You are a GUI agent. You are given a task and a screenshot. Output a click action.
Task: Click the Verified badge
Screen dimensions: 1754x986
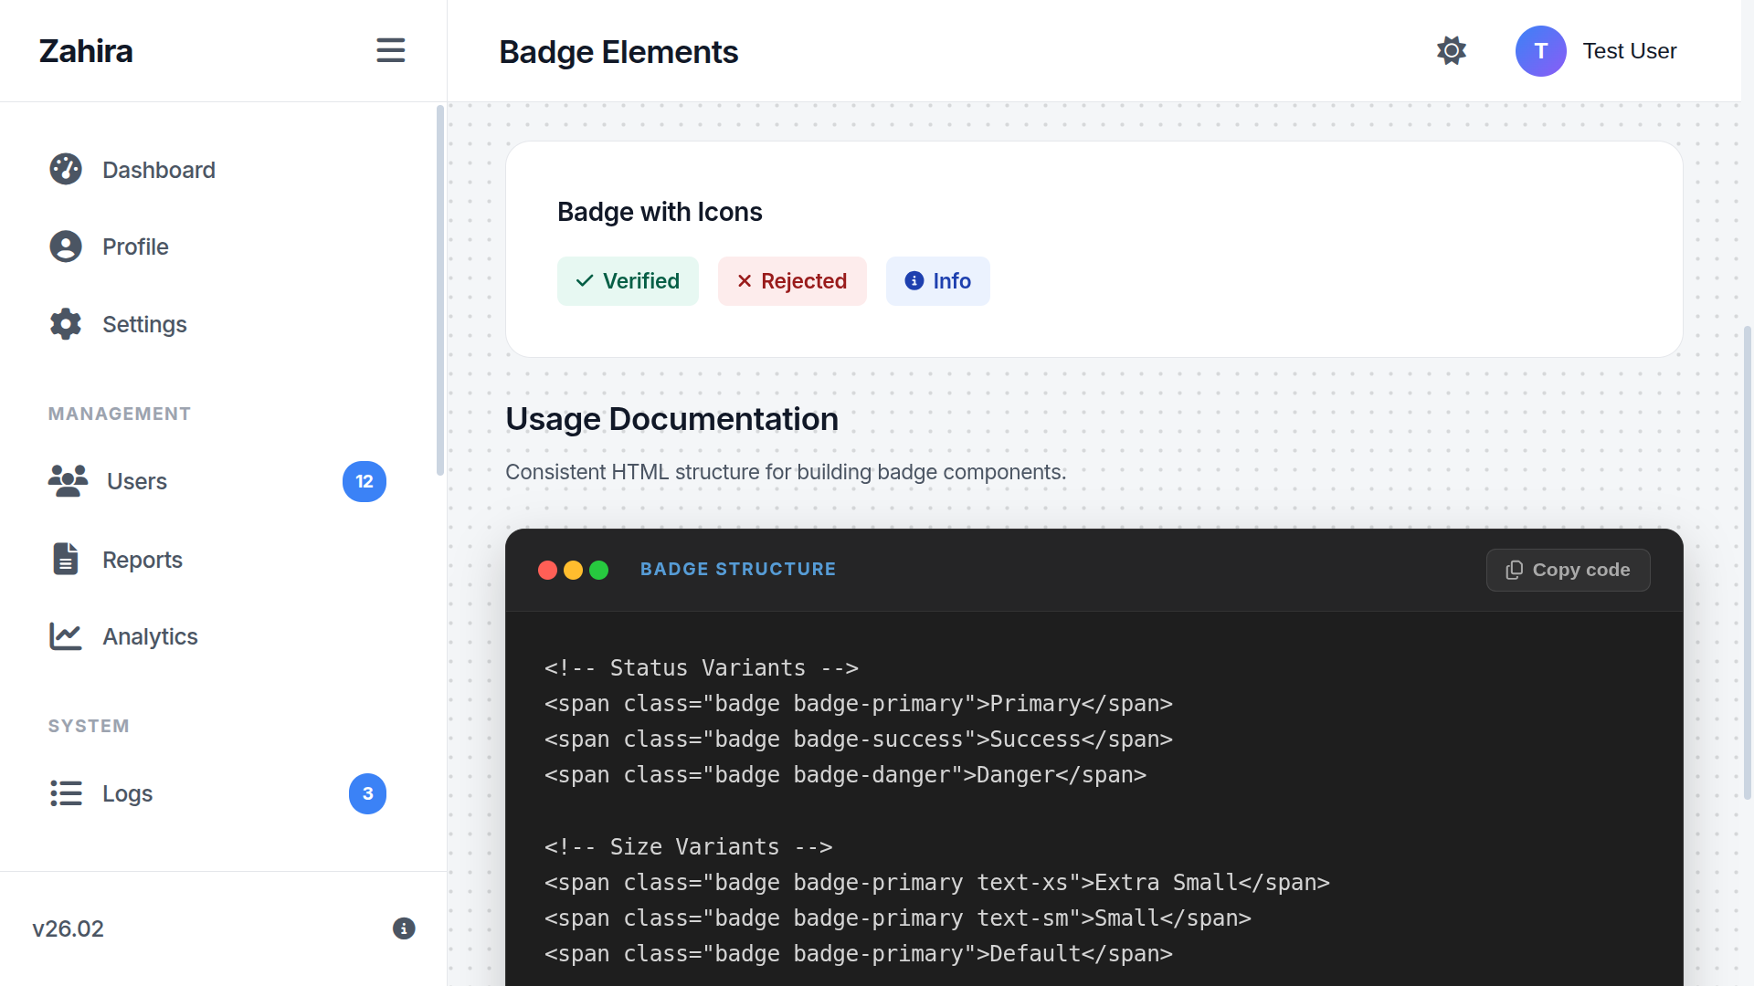tap(628, 281)
